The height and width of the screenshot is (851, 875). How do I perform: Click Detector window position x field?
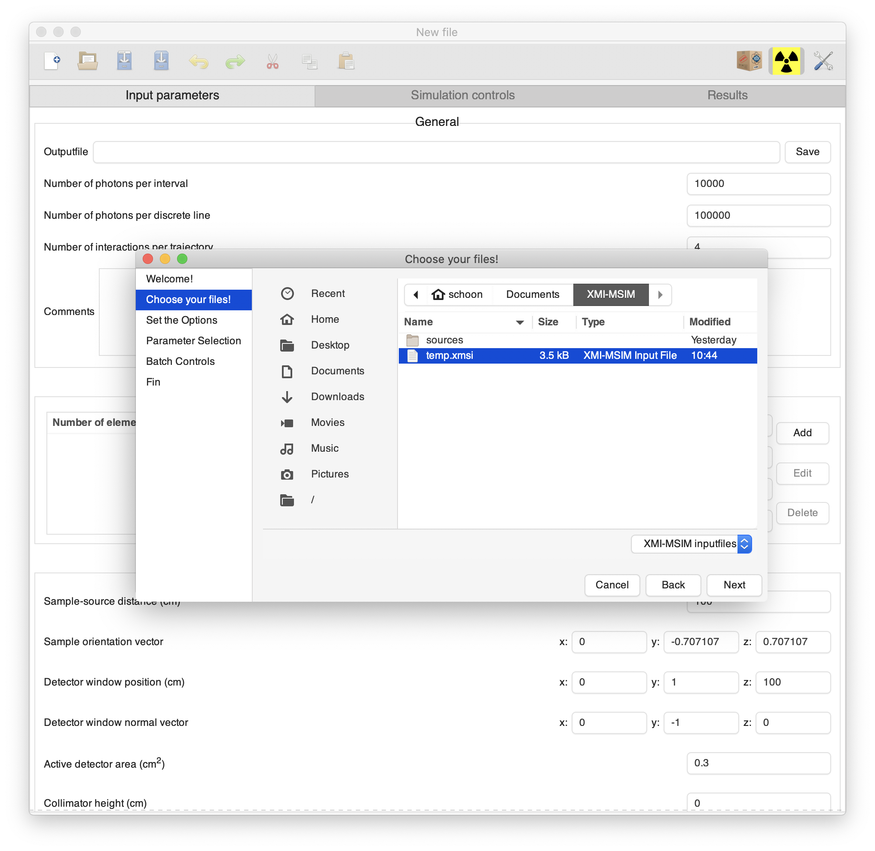(x=609, y=682)
